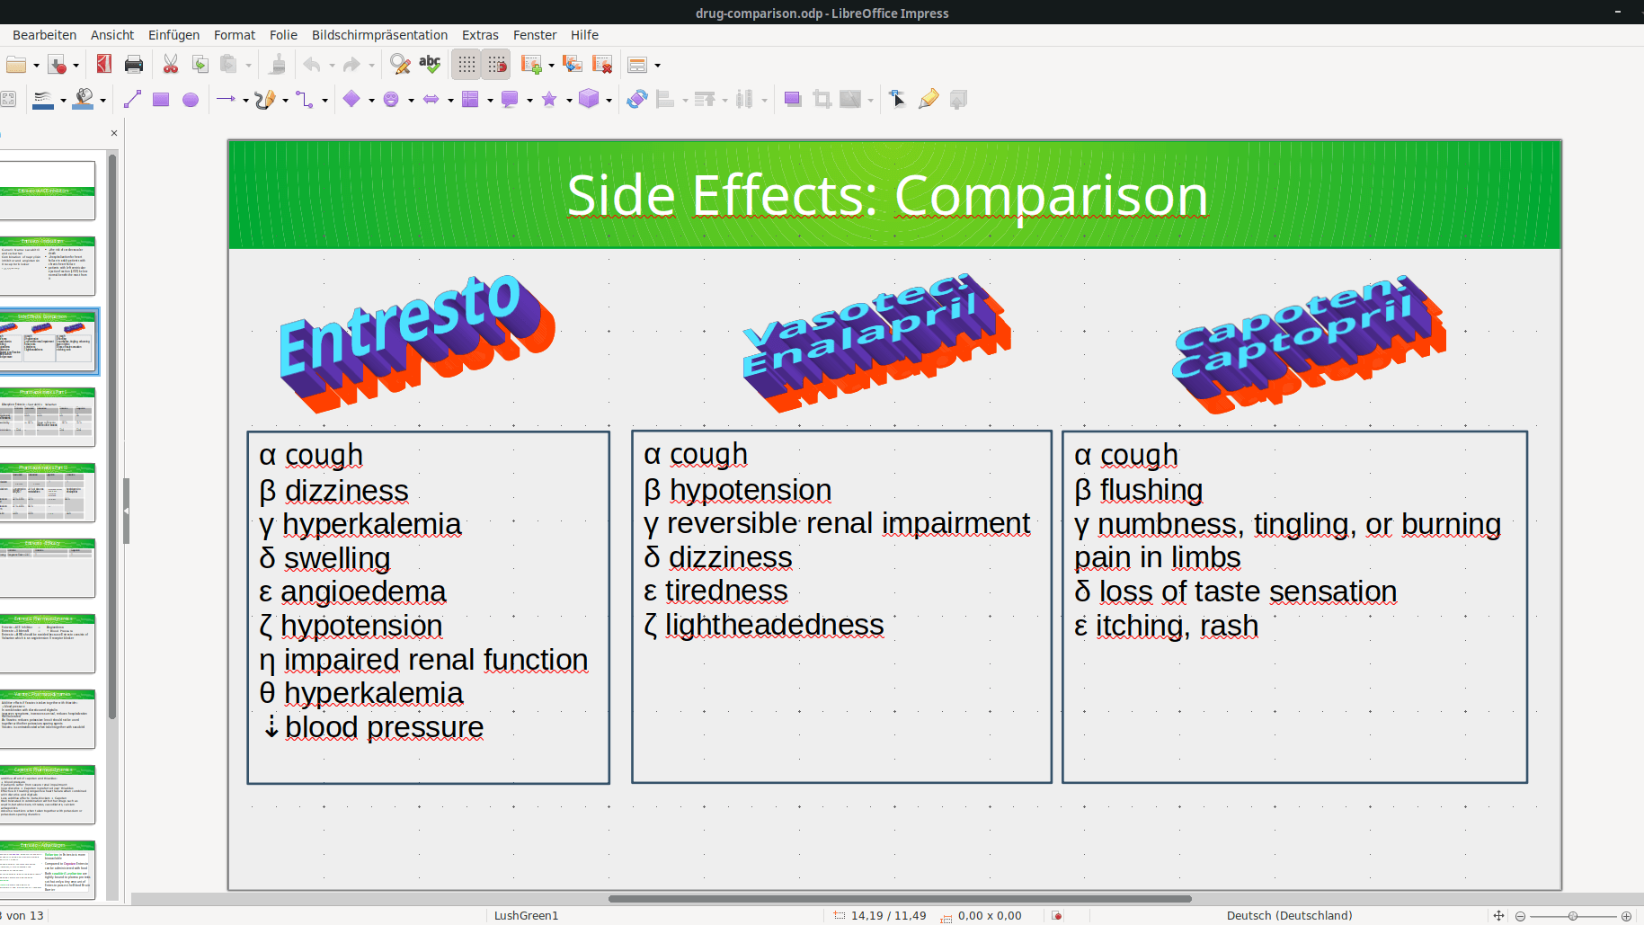This screenshot has width=1644, height=925.
Task: Insert a new slide icon
Action: pos(531,65)
